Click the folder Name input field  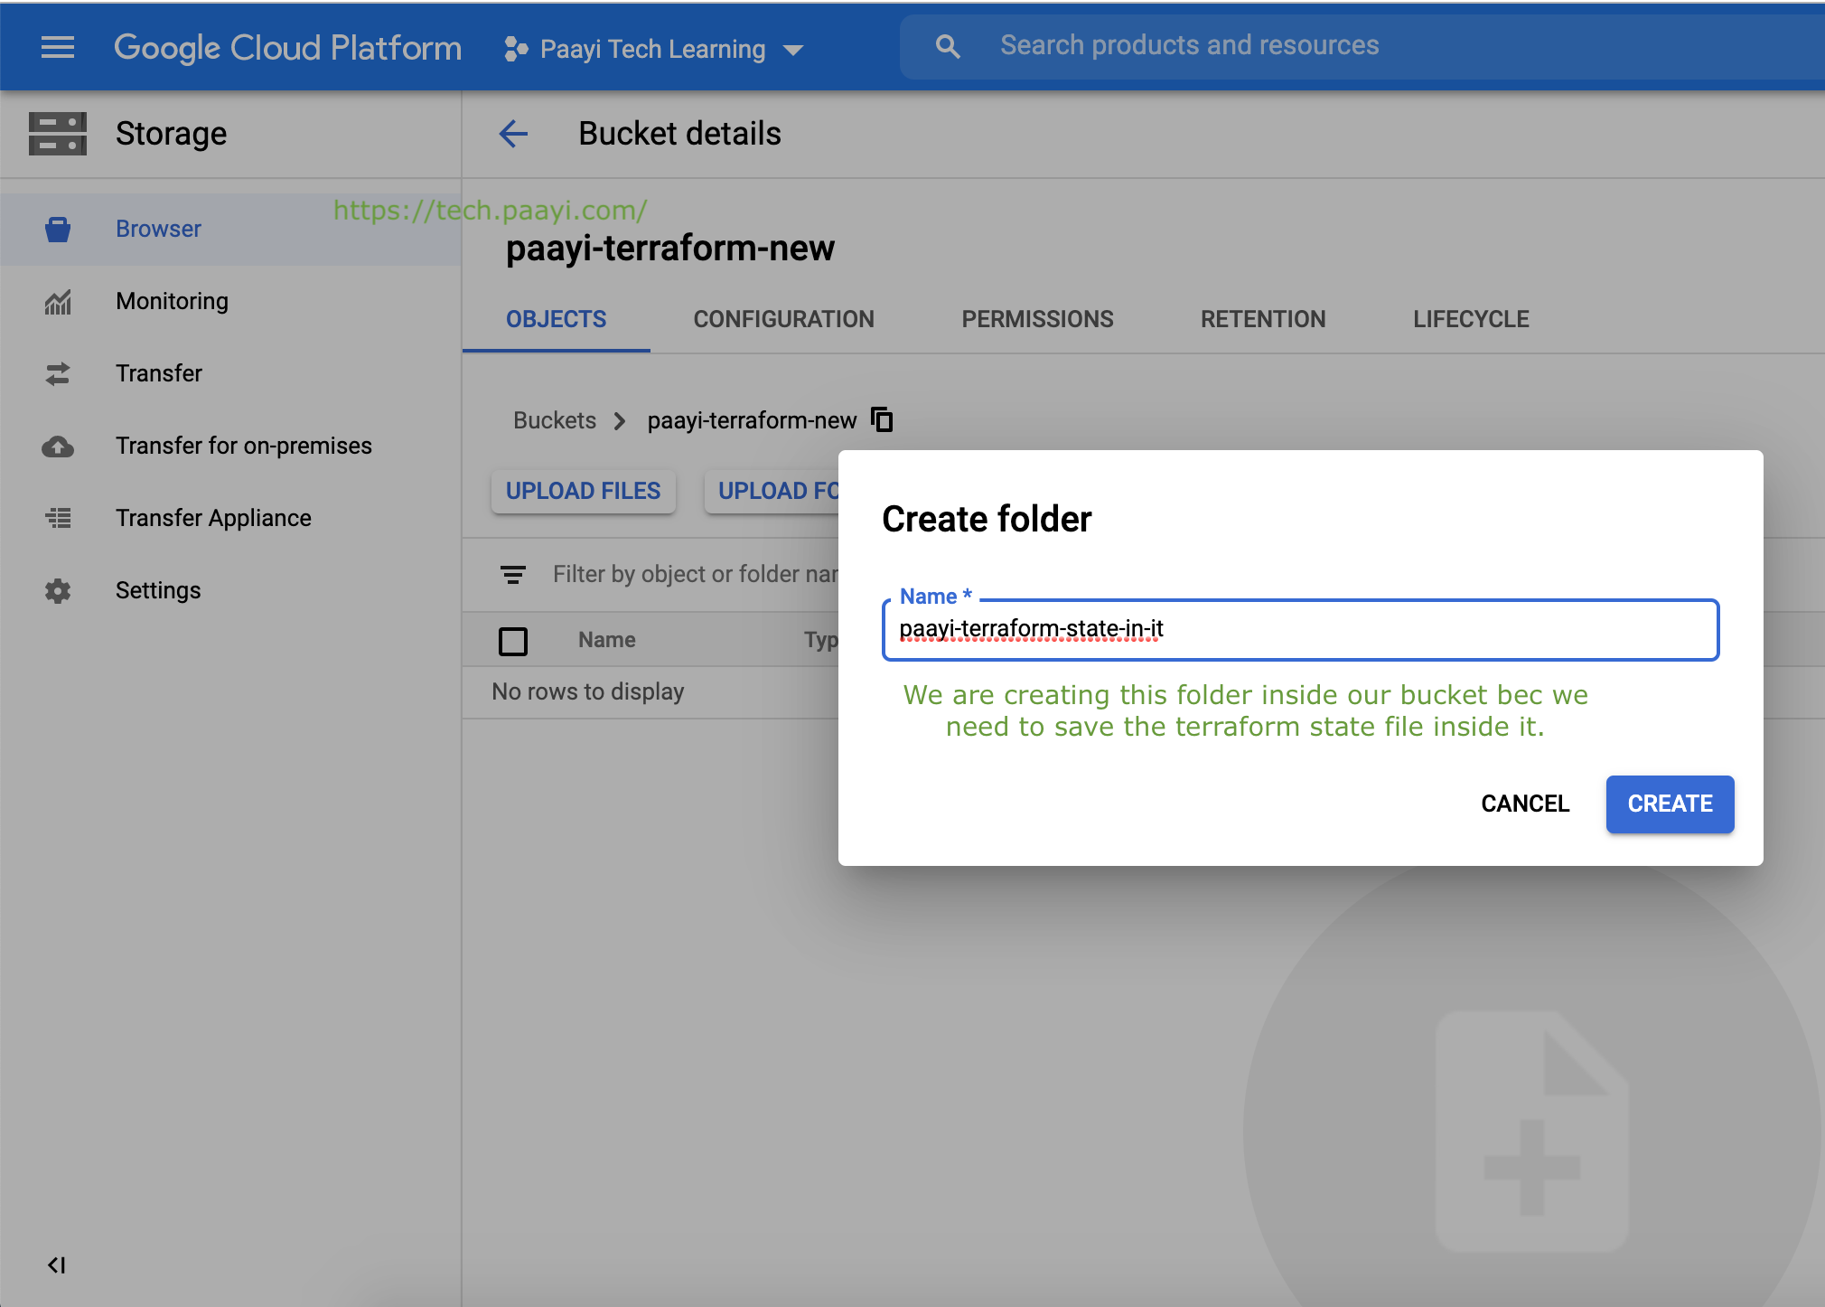pyautogui.click(x=1300, y=629)
